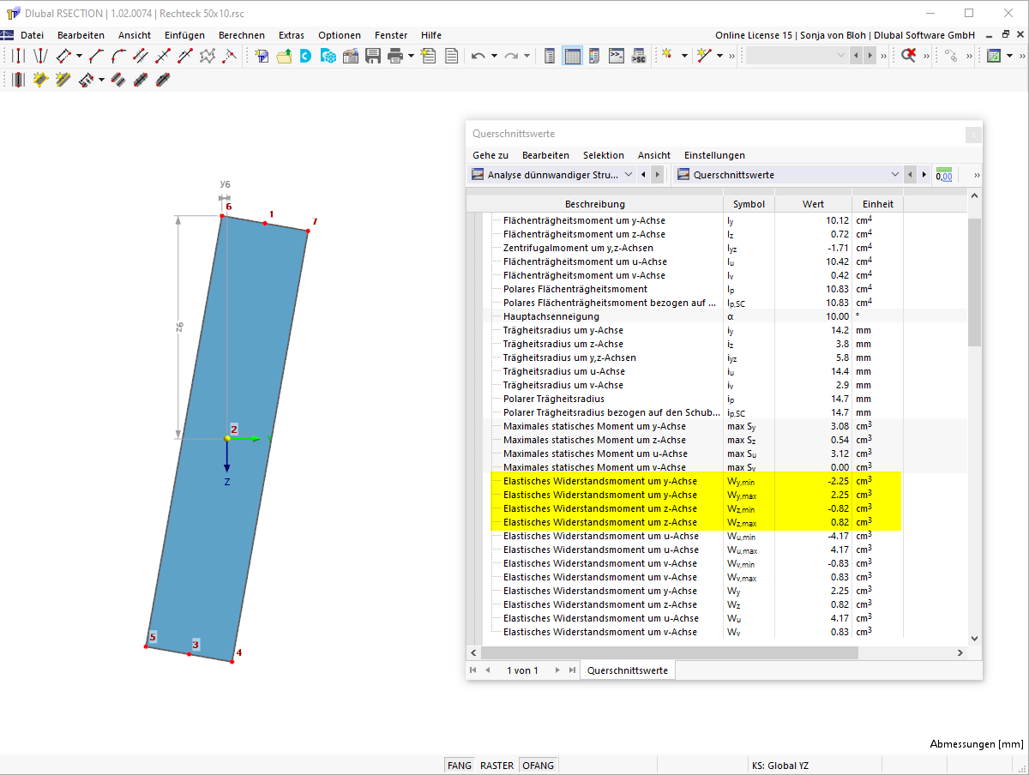The width and height of the screenshot is (1029, 775).
Task: Click the Einstellungen menu in the panel
Action: point(714,155)
